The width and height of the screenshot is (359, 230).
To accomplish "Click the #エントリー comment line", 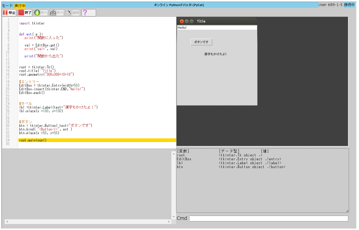I will pos(29,82).
